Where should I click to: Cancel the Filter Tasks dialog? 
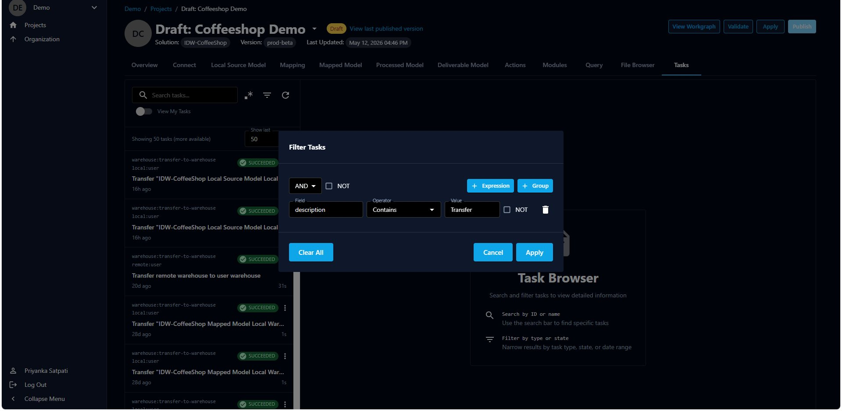pyautogui.click(x=493, y=252)
